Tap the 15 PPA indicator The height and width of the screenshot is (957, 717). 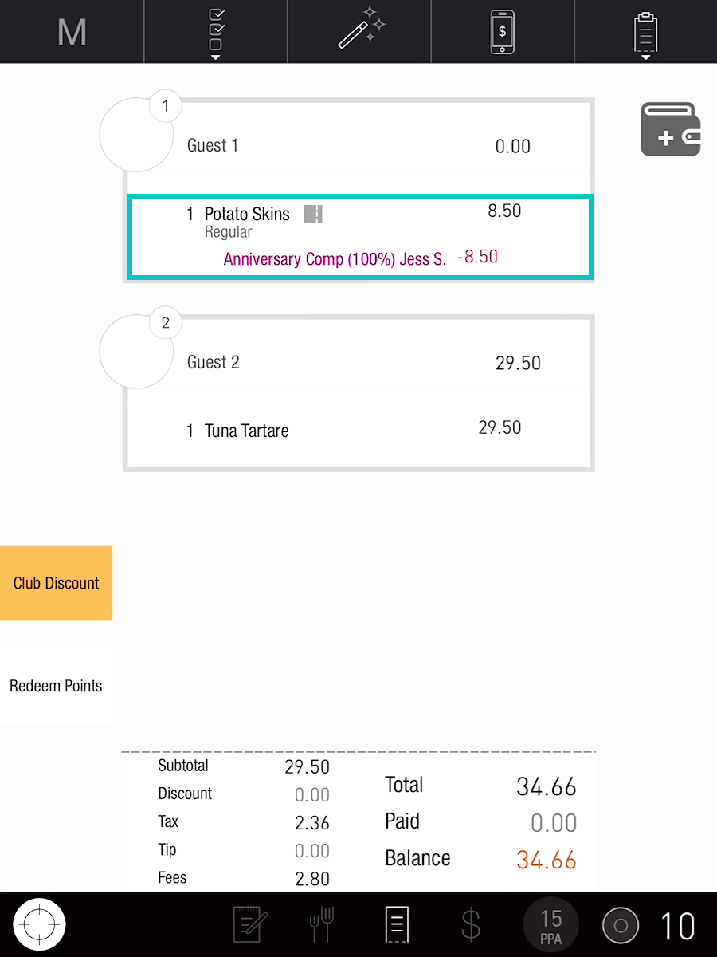550,927
